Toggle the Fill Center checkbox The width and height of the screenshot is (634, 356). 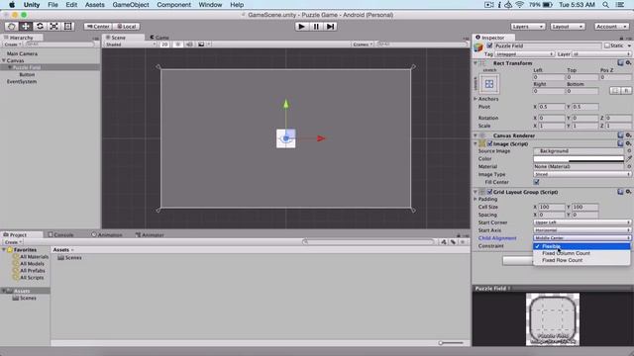tap(536, 182)
